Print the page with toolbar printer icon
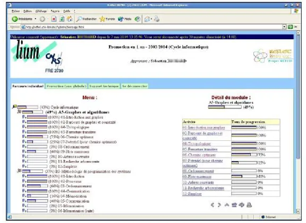This screenshot has height=223, width=306. (x=157, y=19)
